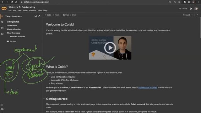201x113 pixels.
Task: Play the 3 Cool Google Colab Features video
Action: tap(110, 48)
